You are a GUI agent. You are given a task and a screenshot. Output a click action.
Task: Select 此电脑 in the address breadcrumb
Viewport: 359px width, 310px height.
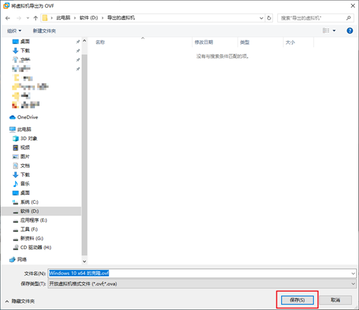[64, 18]
